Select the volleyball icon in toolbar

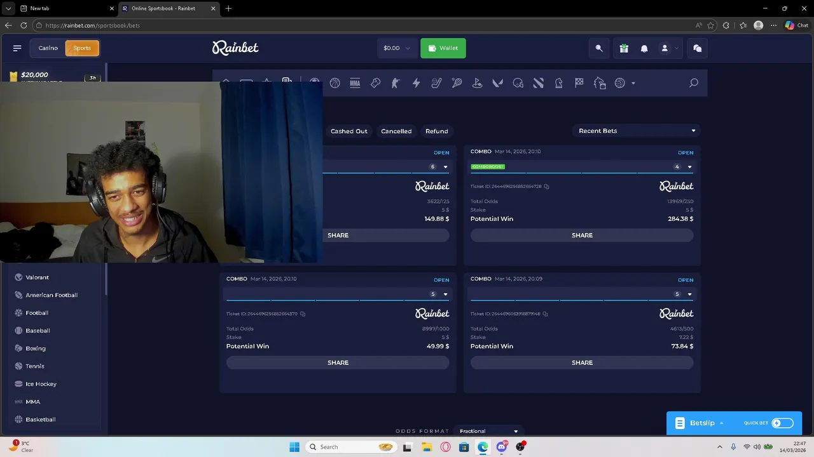pos(619,83)
